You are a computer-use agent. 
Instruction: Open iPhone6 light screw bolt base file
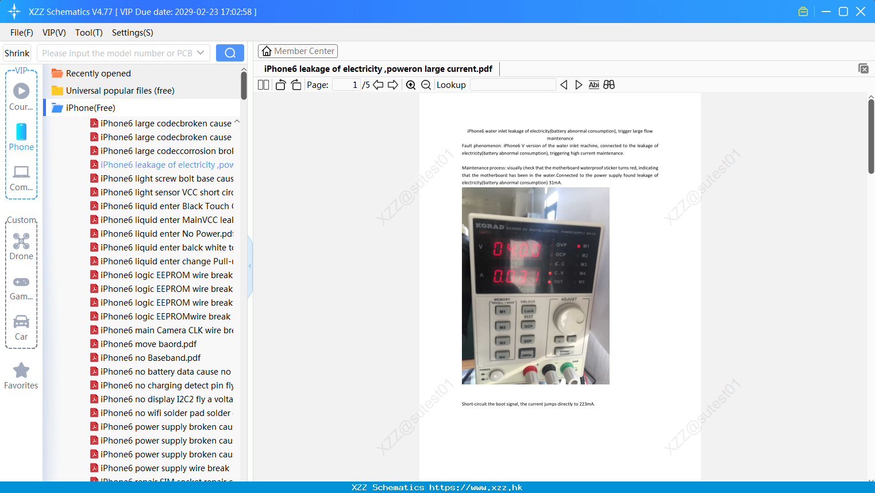tap(162, 179)
